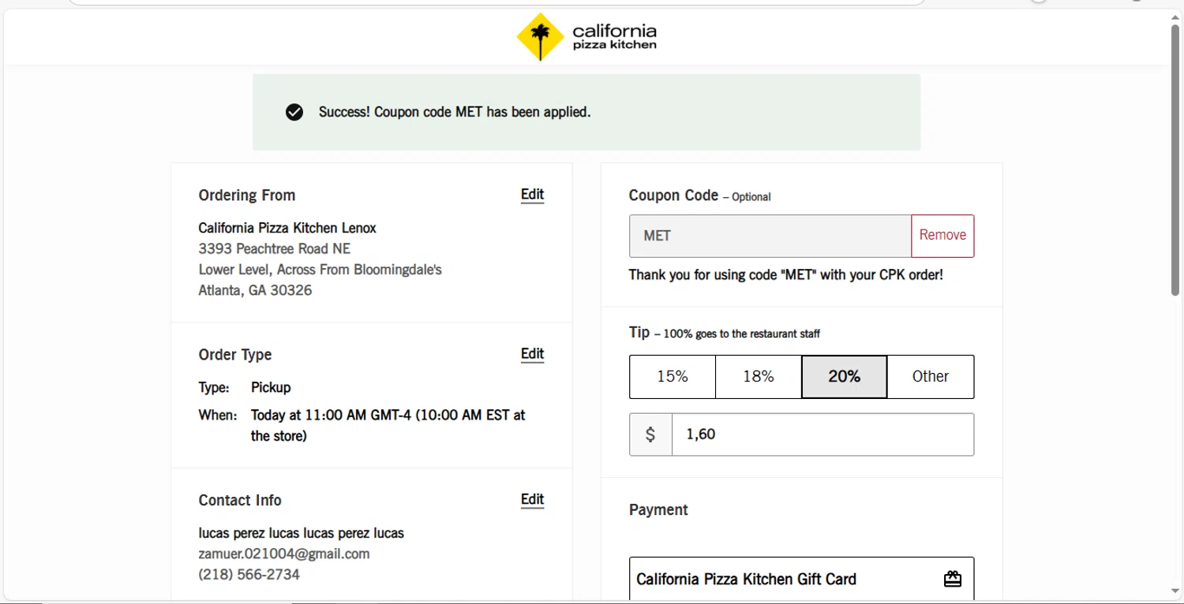Viewport: 1184px width, 604px height.
Task: Click the California Pizza Kitchen palm logo
Action: click(x=540, y=36)
